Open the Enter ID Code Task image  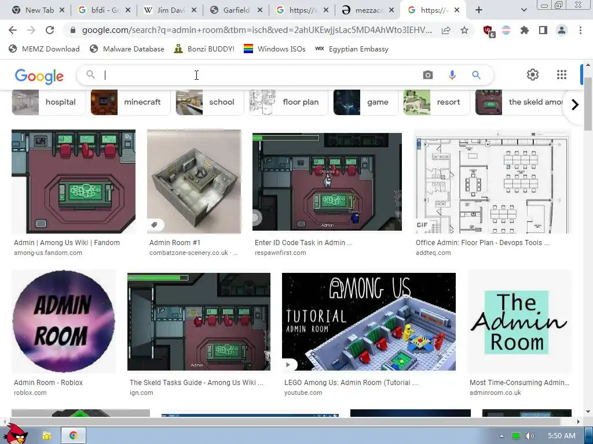(x=327, y=182)
